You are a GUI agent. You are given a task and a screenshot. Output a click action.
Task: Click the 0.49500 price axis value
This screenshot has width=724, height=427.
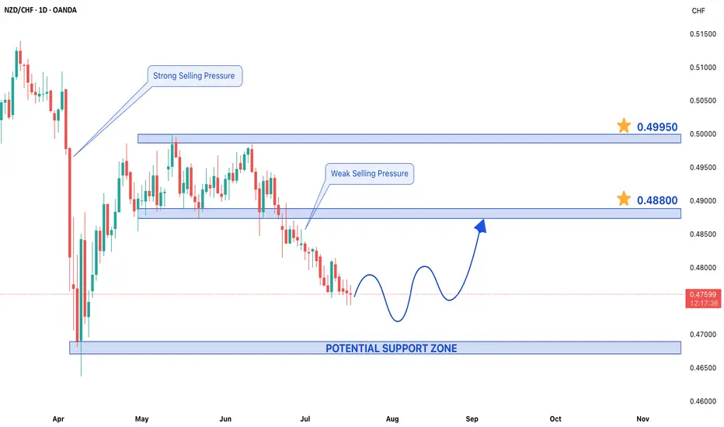[703, 168]
